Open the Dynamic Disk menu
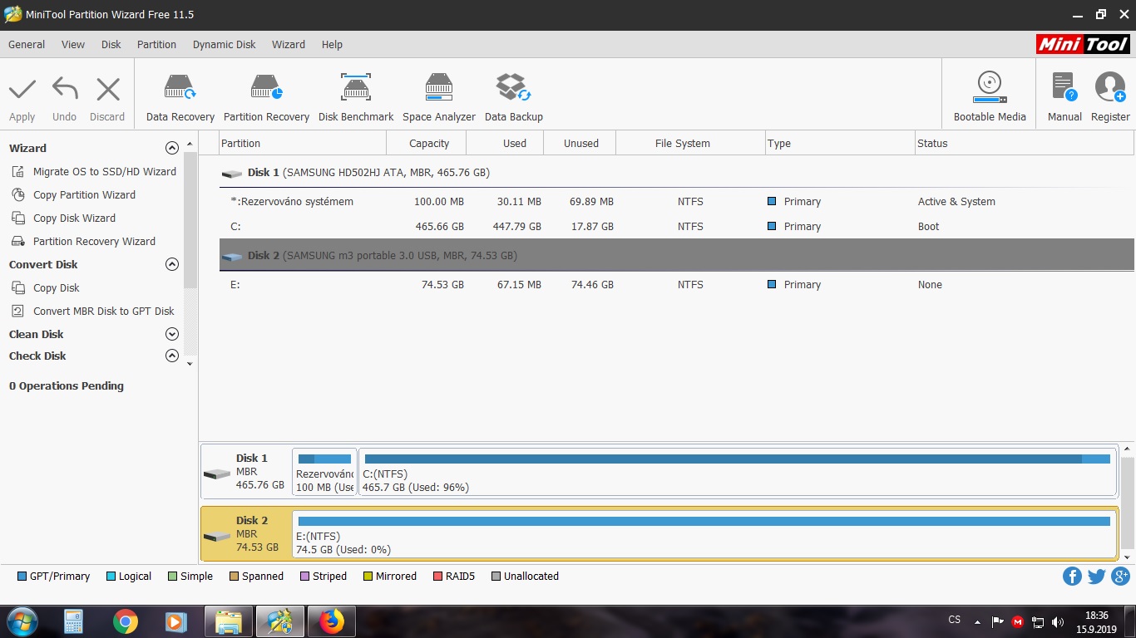The height and width of the screenshot is (638, 1136). pyautogui.click(x=224, y=45)
